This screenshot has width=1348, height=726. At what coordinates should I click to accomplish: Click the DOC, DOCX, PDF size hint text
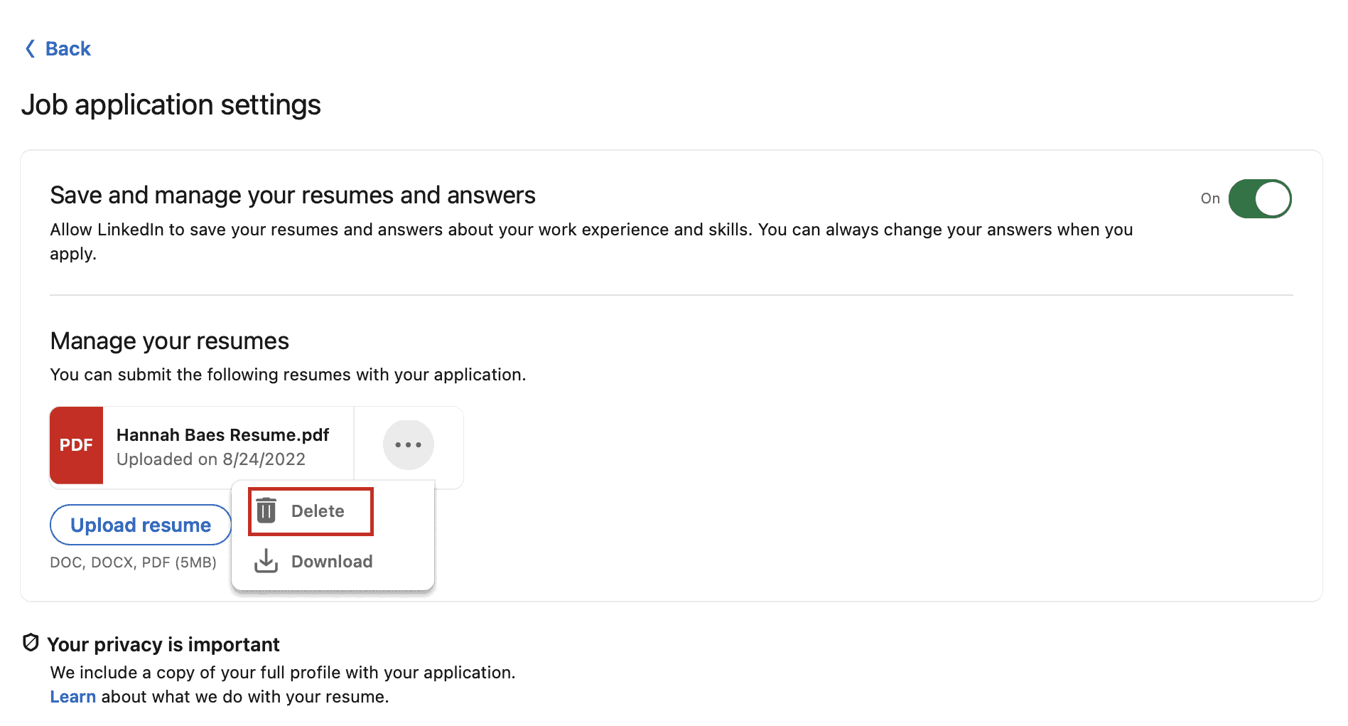pos(134,562)
